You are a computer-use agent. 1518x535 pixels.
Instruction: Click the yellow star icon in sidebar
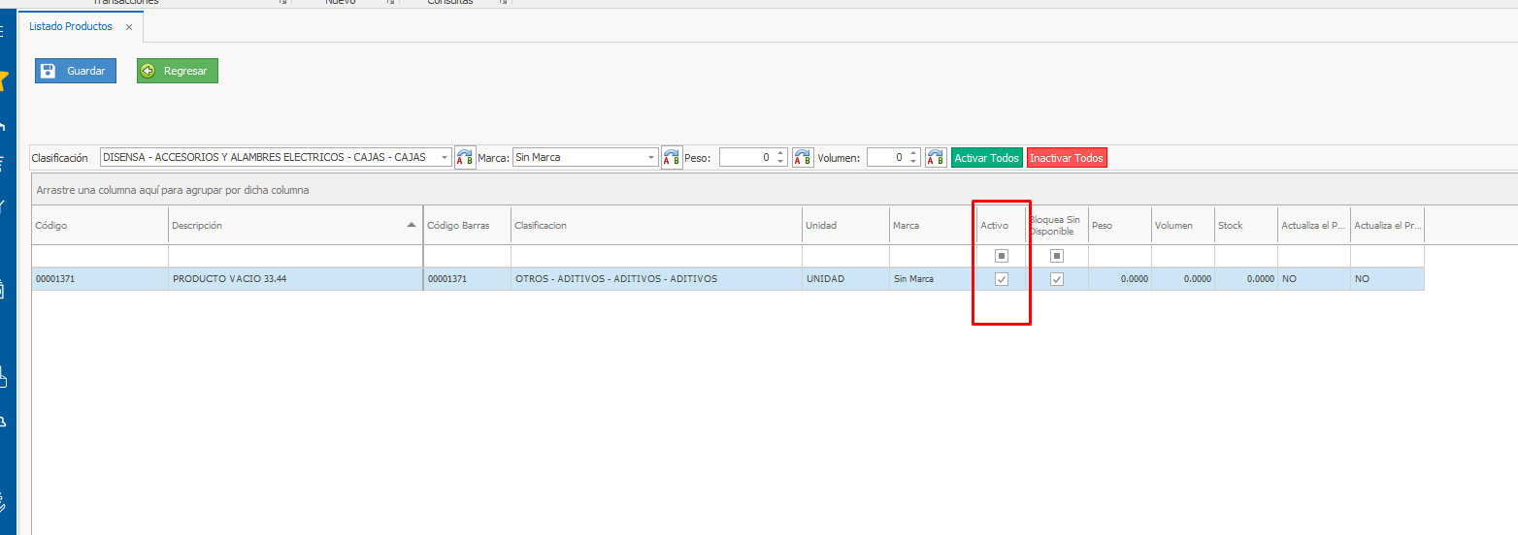pos(4,80)
